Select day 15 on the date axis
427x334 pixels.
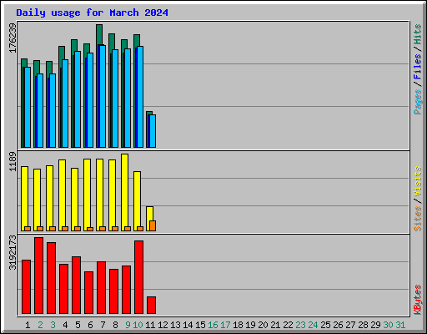[200, 325]
